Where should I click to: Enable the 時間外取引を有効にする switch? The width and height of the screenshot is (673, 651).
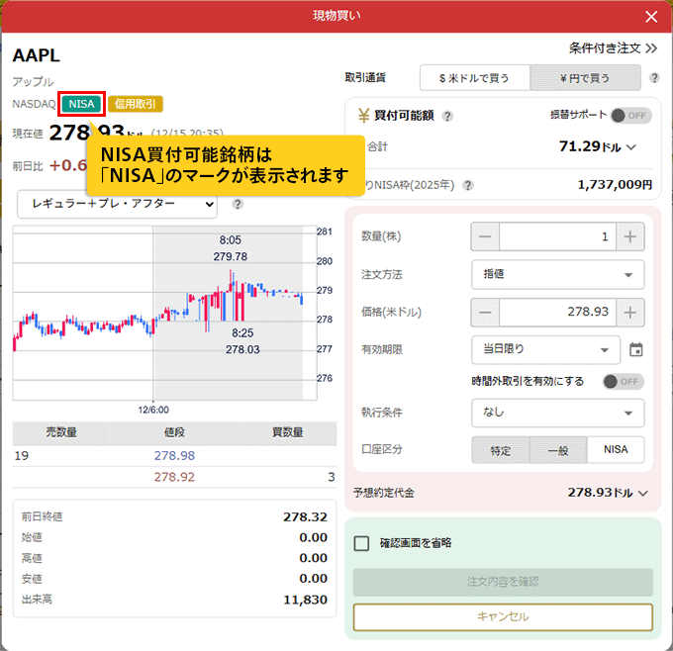pos(624,381)
